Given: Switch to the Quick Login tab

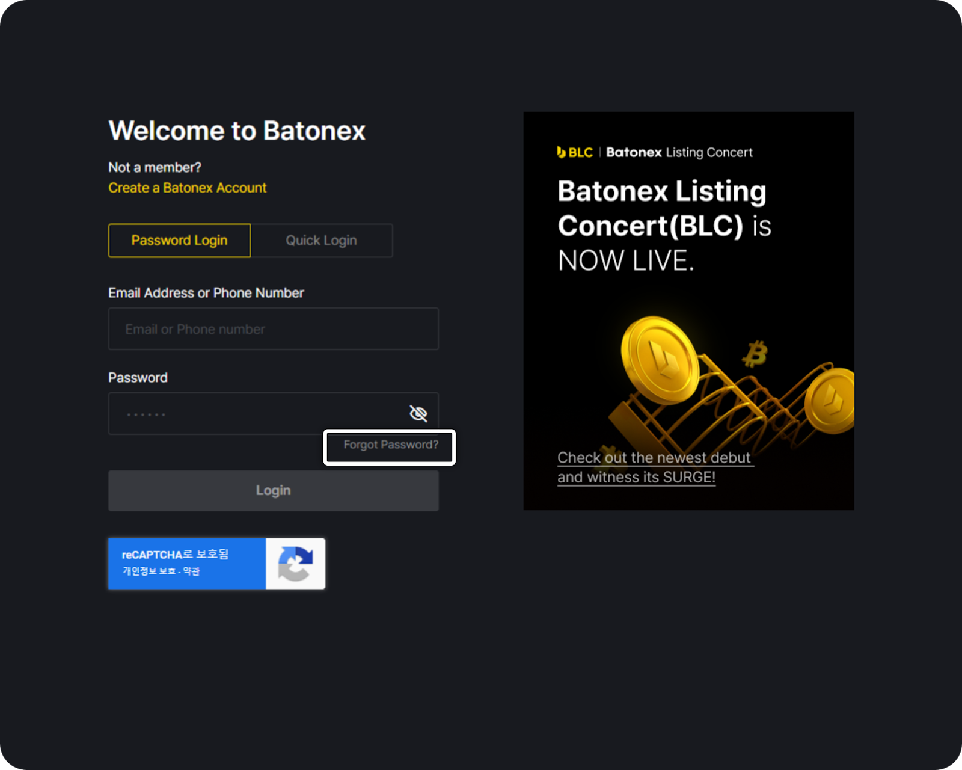Looking at the screenshot, I should click(x=322, y=241).
